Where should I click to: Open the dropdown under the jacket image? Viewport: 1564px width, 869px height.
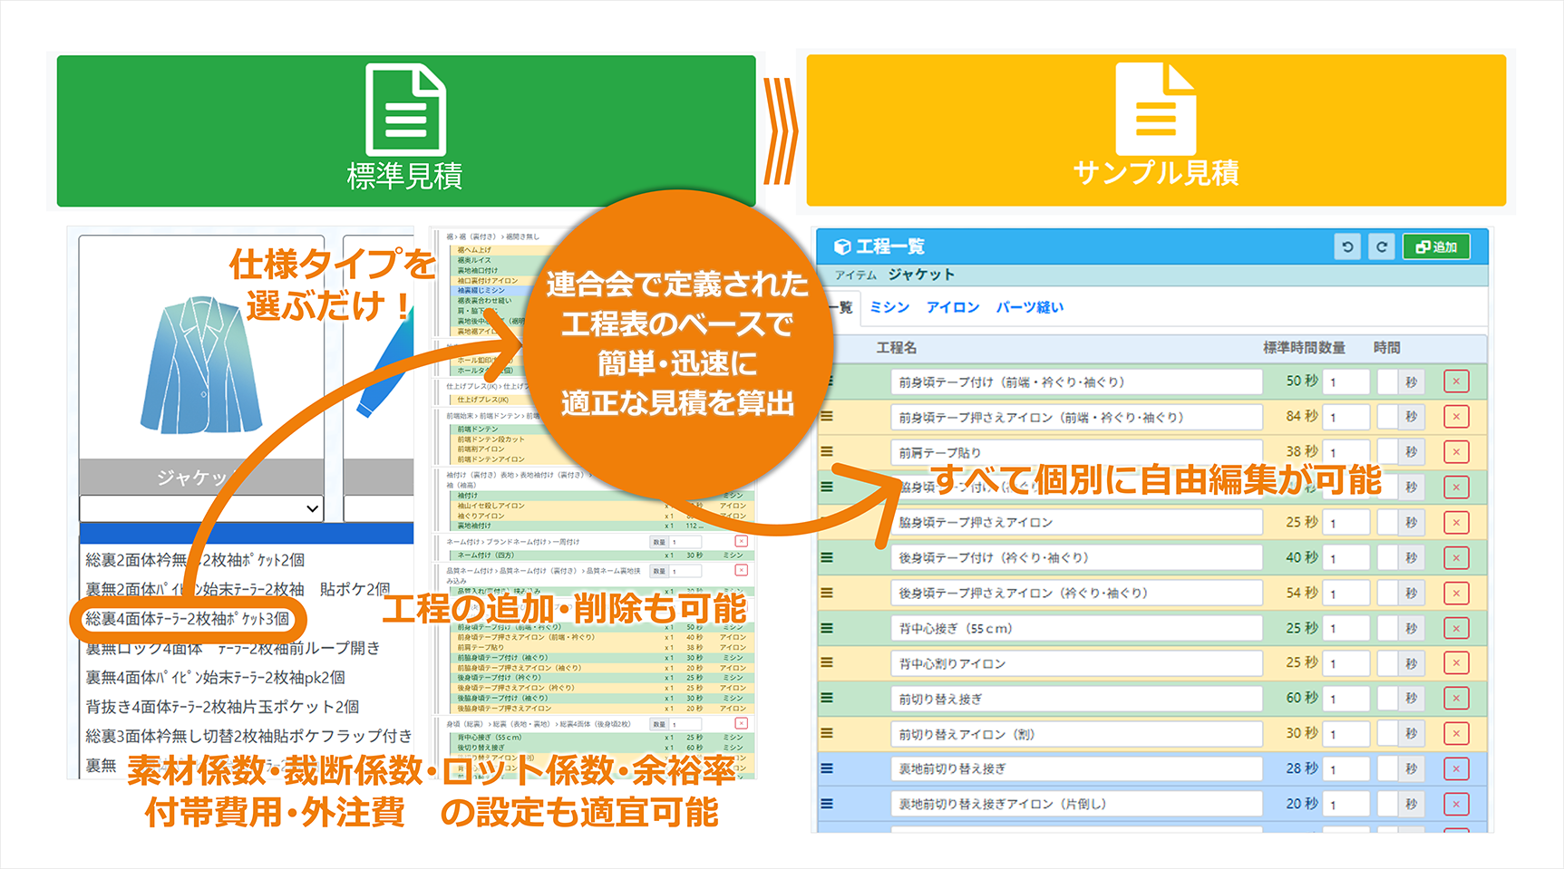201,508
